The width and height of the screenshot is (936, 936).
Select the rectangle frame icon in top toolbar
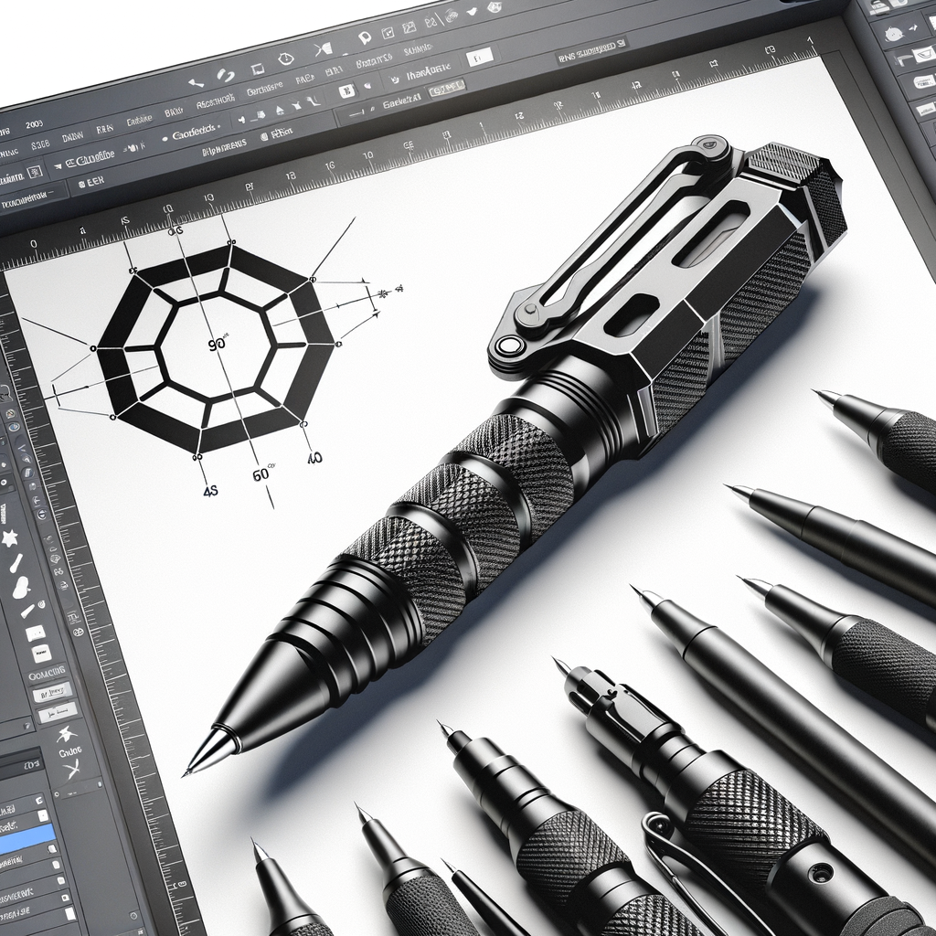257,68
